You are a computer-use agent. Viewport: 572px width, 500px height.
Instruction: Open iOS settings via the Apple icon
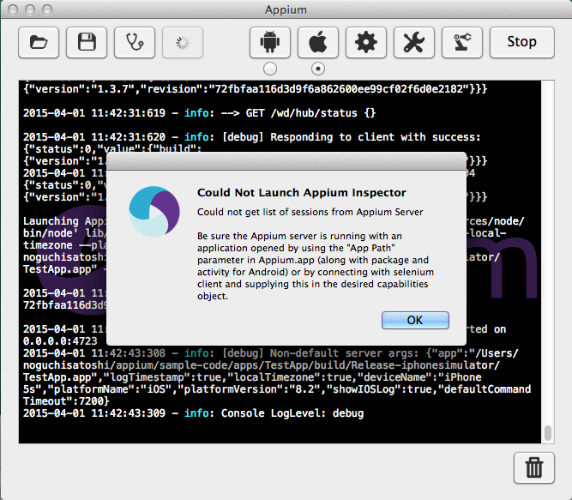tap(318, 42)
